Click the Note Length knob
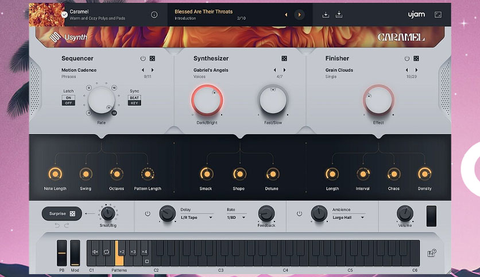 coord(55,174)
